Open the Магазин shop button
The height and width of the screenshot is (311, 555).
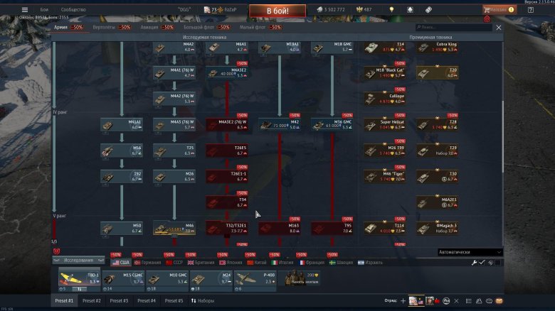(498, 10)
